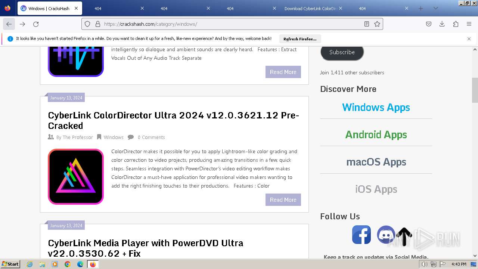Open the CyberLink ColorDirector Ultra 2024 post title
Viewport: 478px width, 269px height.
tap(174, 120)
